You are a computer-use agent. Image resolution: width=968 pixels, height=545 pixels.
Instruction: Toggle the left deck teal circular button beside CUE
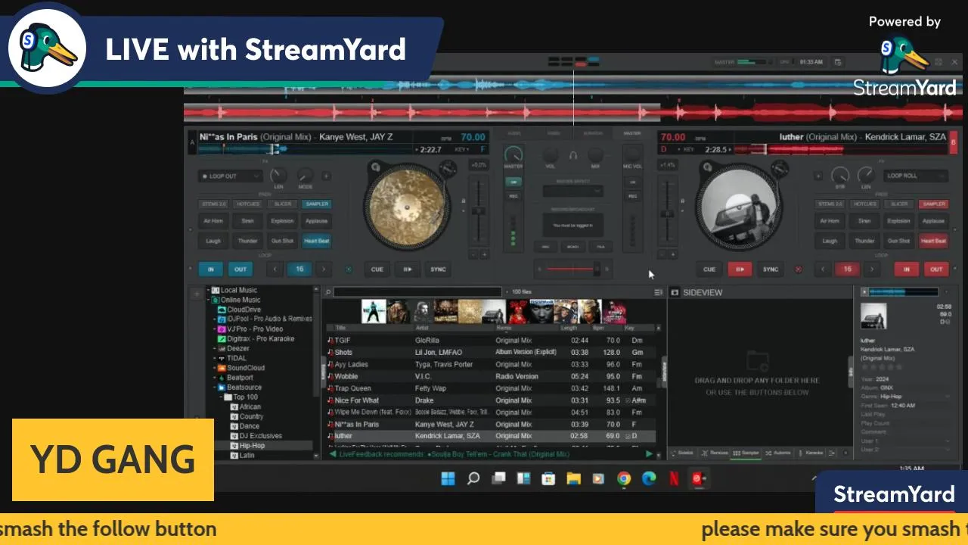[349, 269]
